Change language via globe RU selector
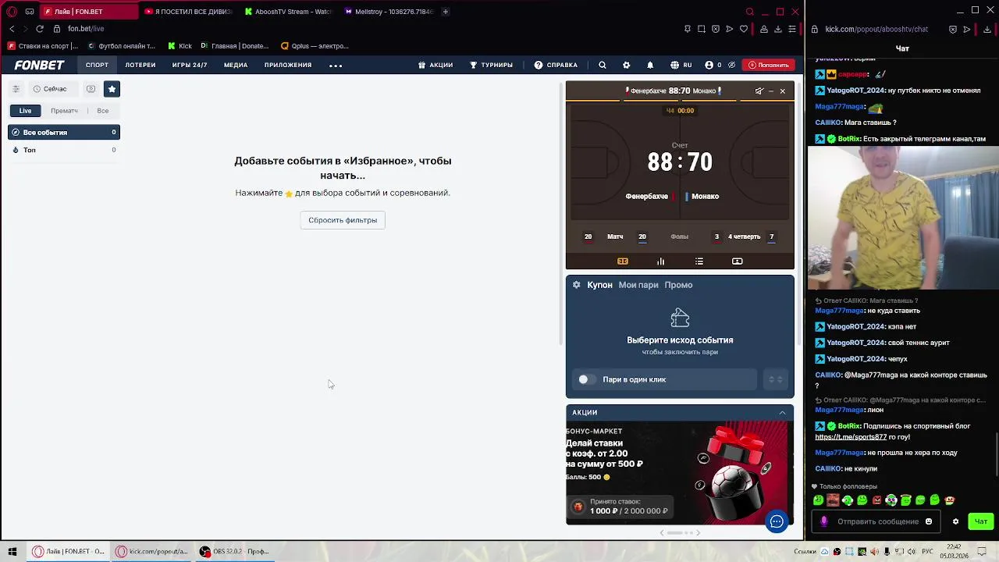 681,65
